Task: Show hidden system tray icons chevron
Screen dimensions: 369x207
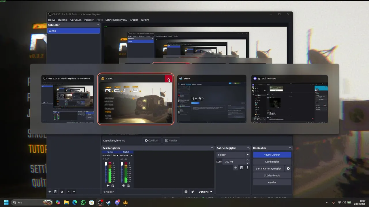Action: click(x=327, y=202)
